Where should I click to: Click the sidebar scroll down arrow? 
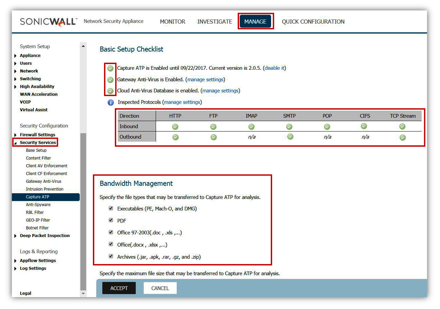point(84,294)
